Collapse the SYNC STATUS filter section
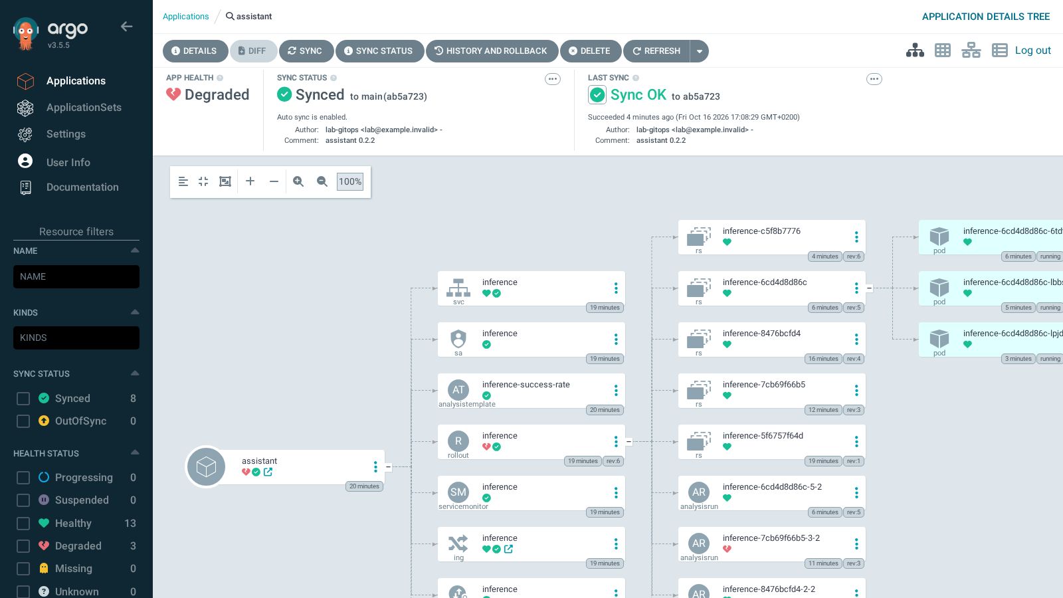Screen dimensions: 1063x598 (135, 373)
